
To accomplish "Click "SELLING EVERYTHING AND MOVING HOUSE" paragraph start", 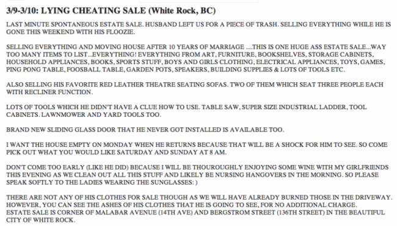I will [73, 47].
